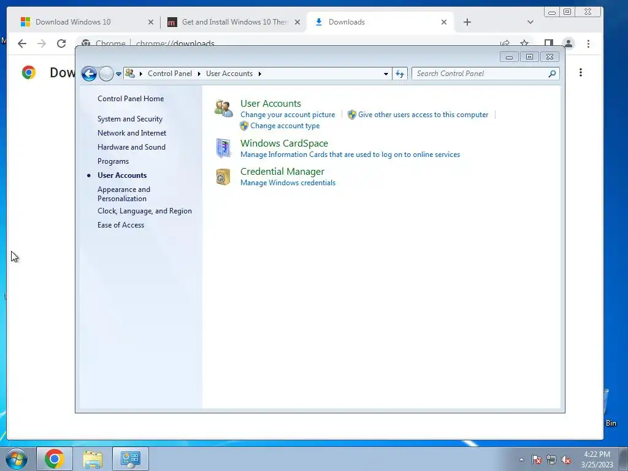Click the search magnifier icon
628x471 pixels.
point(553,74)
